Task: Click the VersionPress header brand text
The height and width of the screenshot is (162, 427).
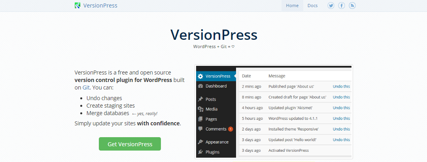Action: point(100,6)
